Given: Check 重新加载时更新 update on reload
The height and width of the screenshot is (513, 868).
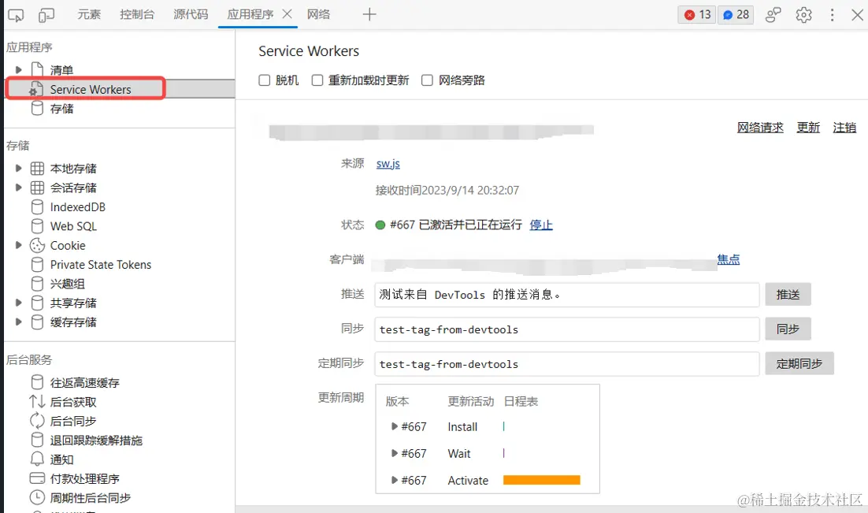Looking at the screenshot, I should coord(317,80).
